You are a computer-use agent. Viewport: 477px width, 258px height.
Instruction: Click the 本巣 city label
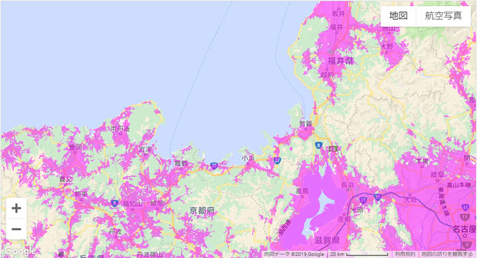click(x=422, y=160)
